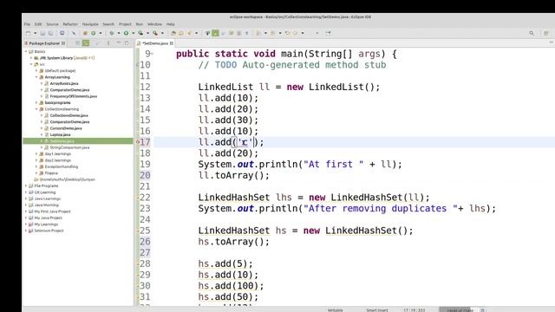Minimize the Package Explorer panel
This screenshot has width=555, height=312.
(119, 43)
